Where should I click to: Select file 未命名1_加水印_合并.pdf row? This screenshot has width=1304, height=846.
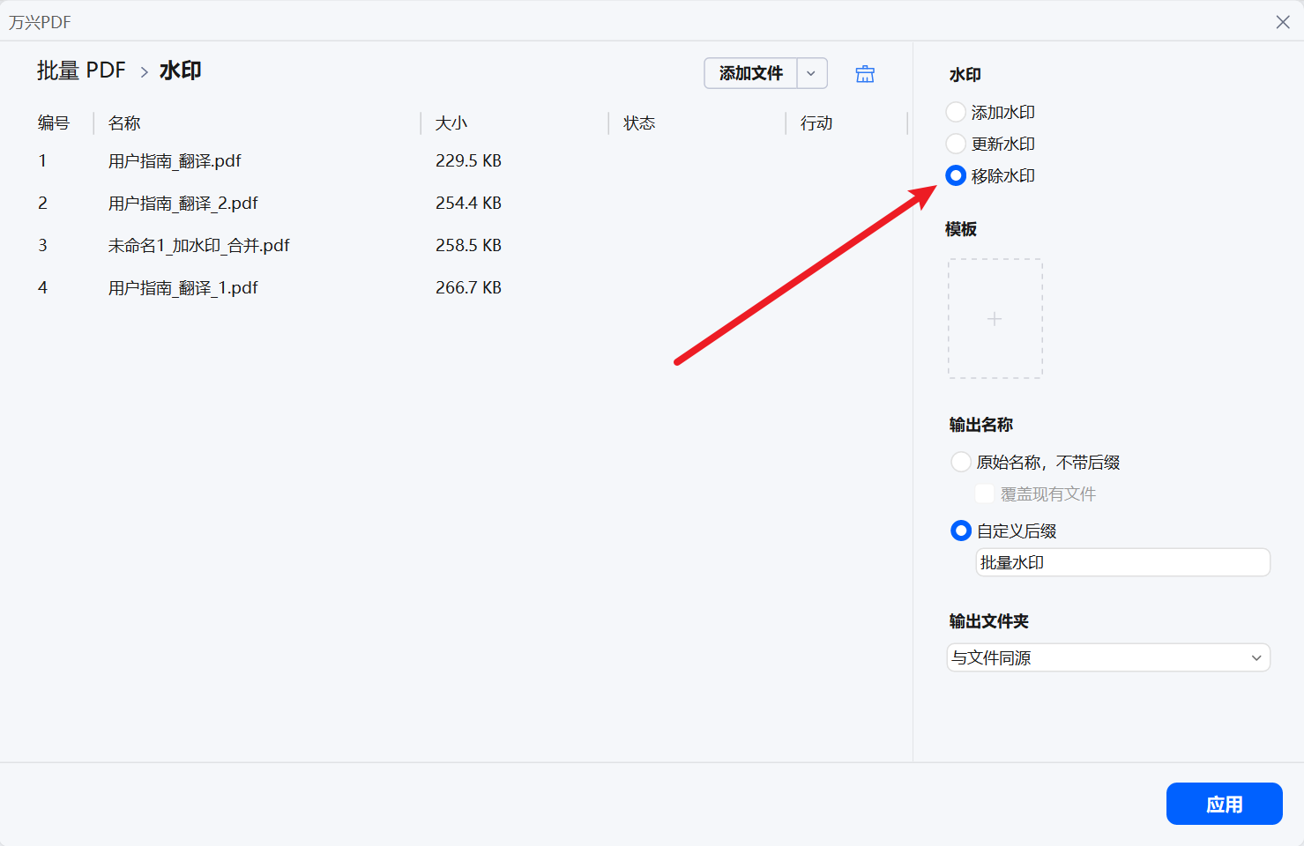(x=198, y=246)
